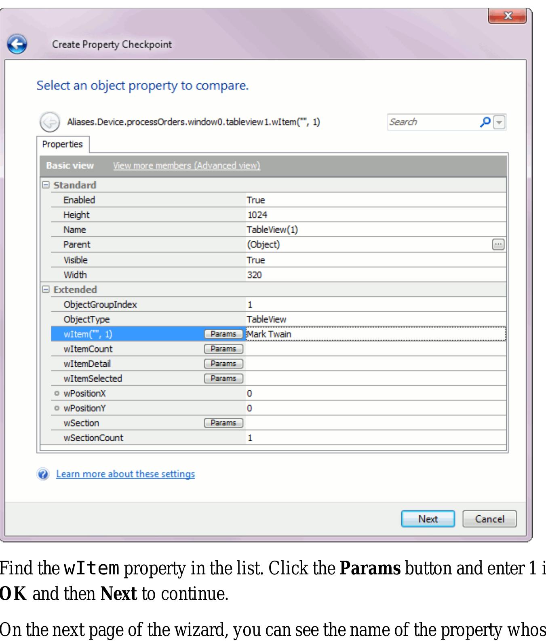Select the Parent property row
546x642 pixels.
click(278, 244)
